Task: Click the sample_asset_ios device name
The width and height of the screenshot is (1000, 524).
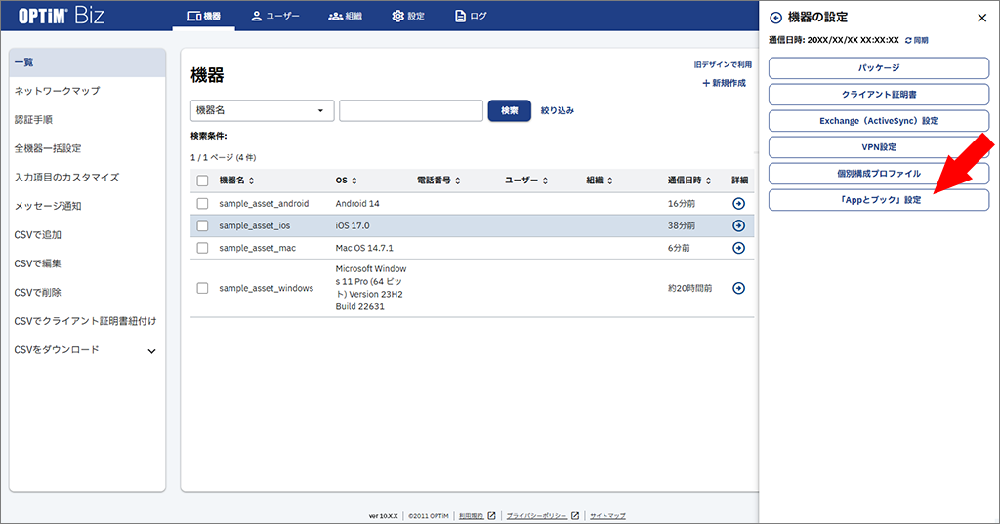Action: [255, 225]
